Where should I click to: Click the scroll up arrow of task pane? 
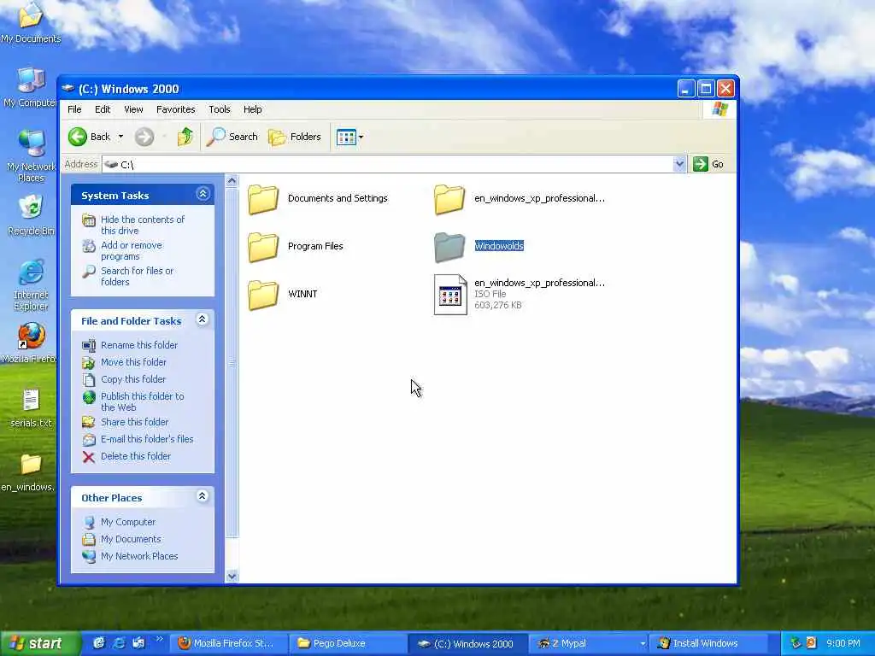232,181
